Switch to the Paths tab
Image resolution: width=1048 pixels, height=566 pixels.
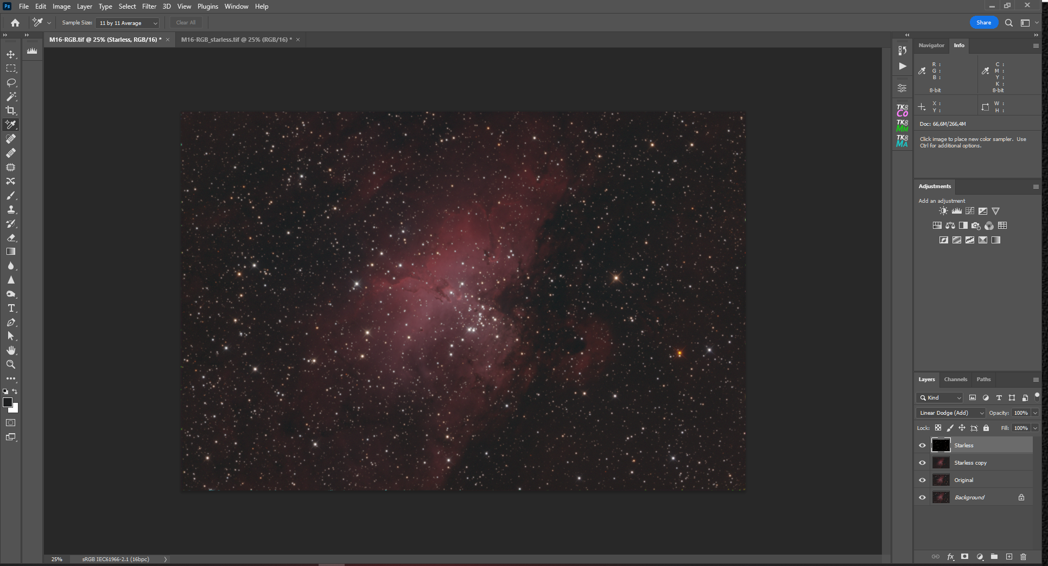click(983, 380)
